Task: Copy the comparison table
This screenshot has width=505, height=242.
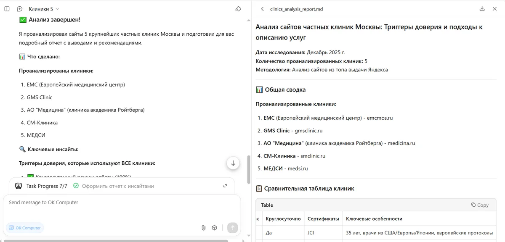Action: click(x=480, y=205)
